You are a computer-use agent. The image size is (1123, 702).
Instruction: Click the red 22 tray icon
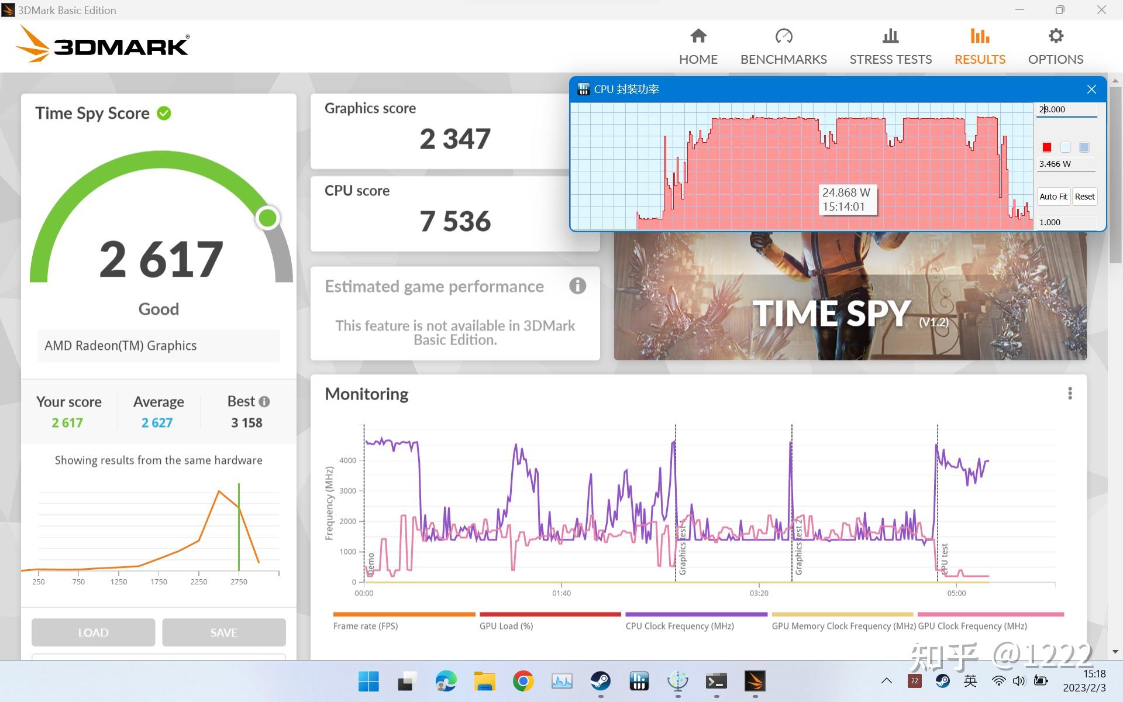click(x=915, y=680)
